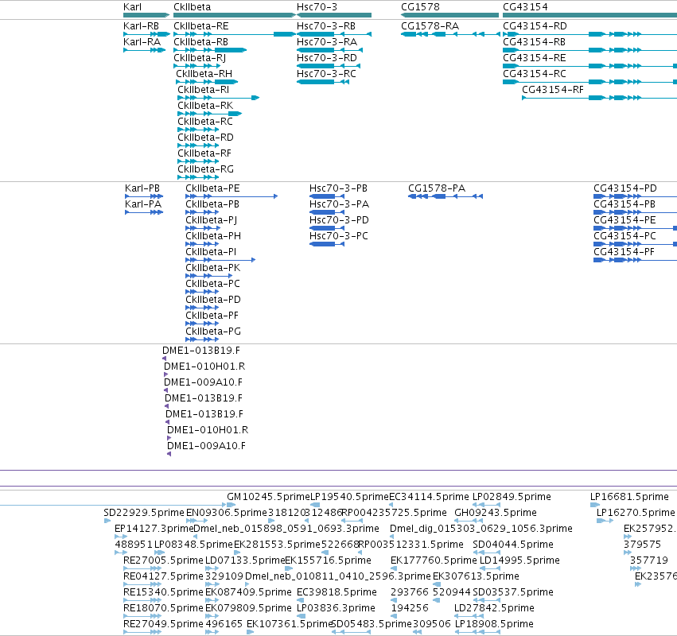This screenshot has height=636, width=677.
Task: Select the CG43154 gene label
Action: tap(525, 7)
